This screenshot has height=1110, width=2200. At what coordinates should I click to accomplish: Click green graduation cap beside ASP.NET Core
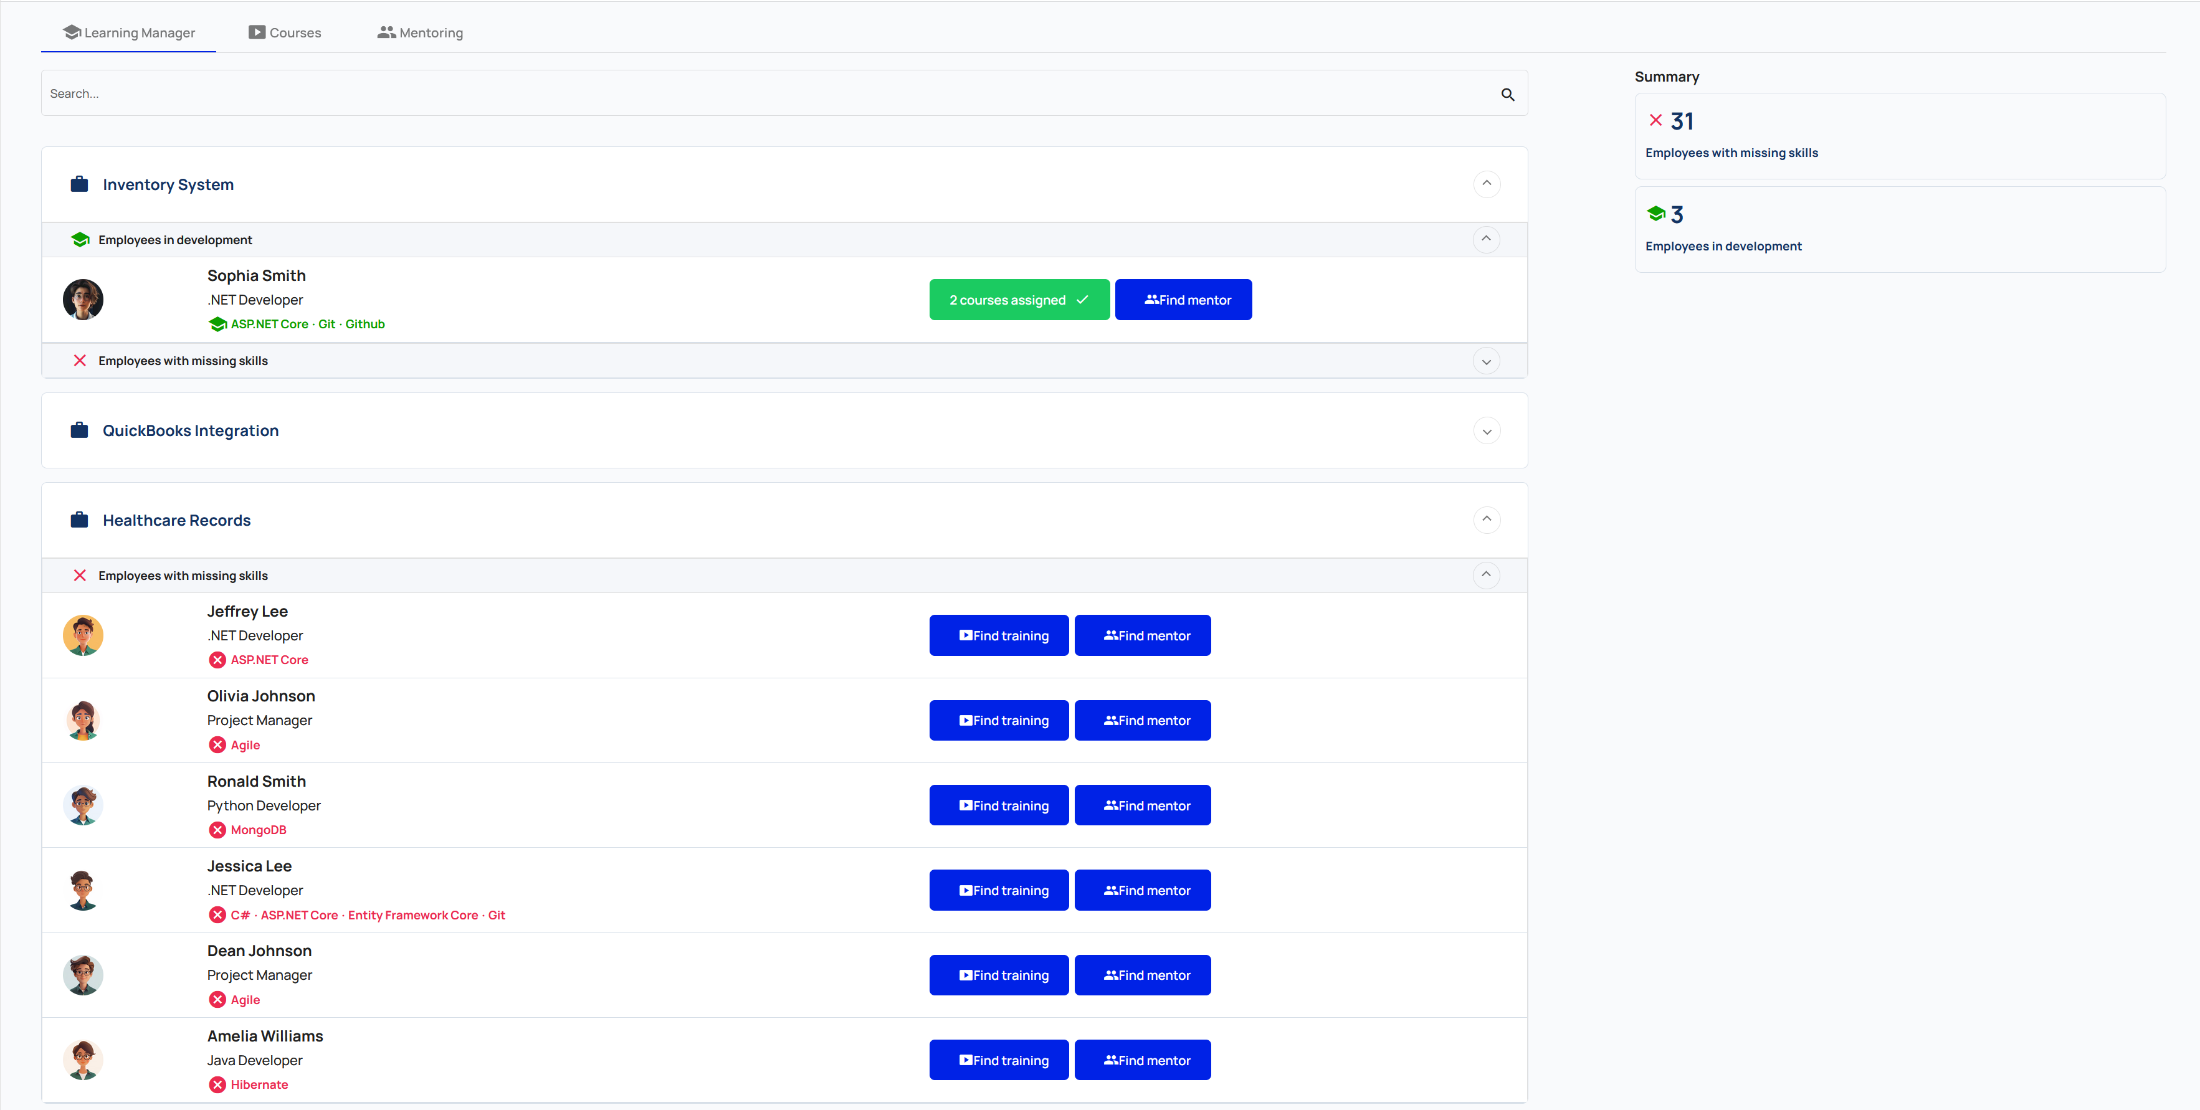pos(218,325)
